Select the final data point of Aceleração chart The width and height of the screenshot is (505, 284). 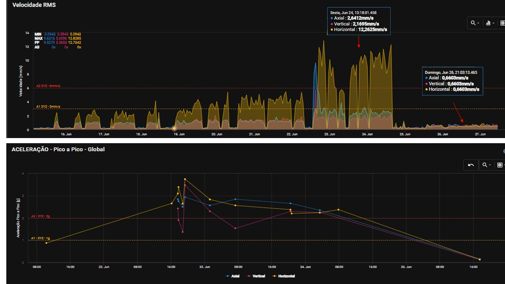pos(480,259)
